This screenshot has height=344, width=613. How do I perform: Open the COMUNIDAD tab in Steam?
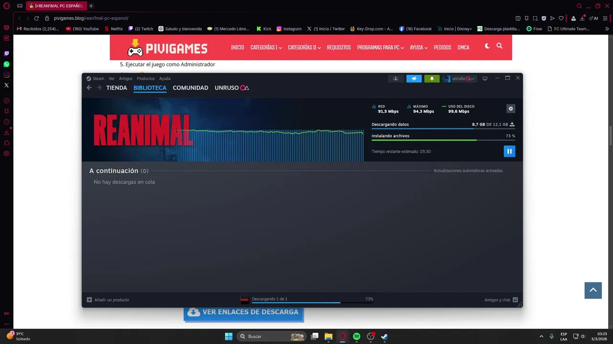[x=191, y=88]
